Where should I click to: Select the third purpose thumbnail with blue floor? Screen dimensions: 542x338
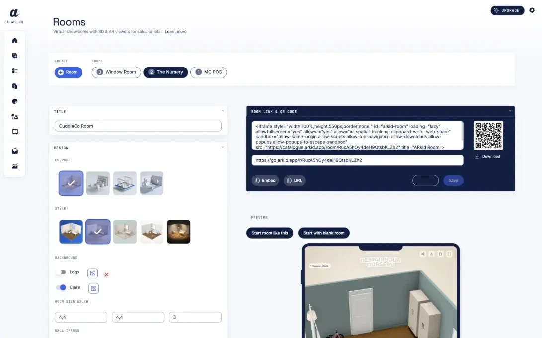point(125,183)
